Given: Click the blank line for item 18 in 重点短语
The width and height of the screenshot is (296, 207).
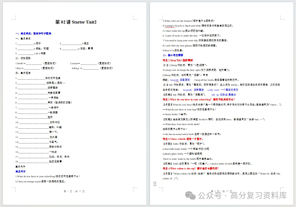Looking at the screenshot, I should pos(34,162).
